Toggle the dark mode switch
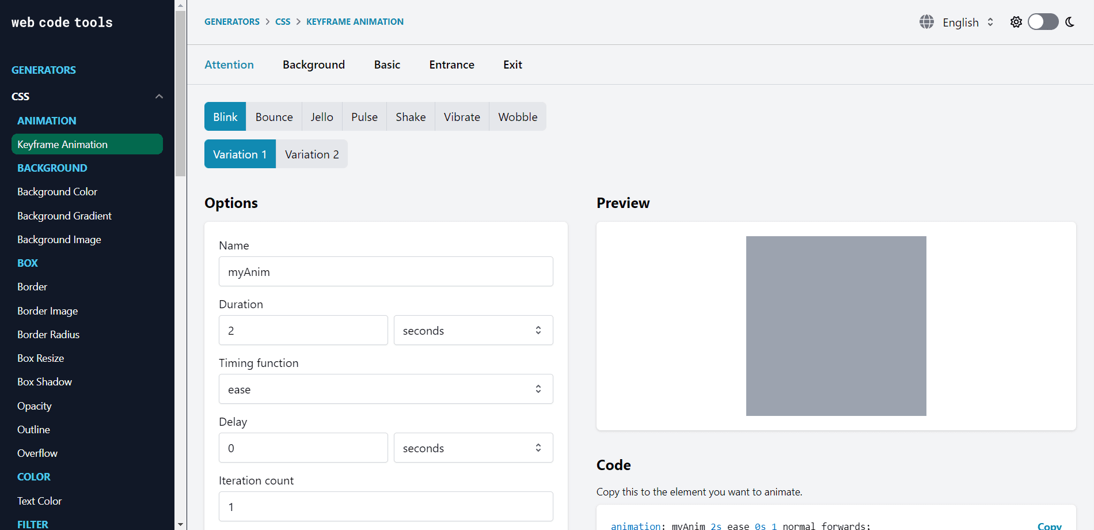1094x530 pixels. point(1043,22)
